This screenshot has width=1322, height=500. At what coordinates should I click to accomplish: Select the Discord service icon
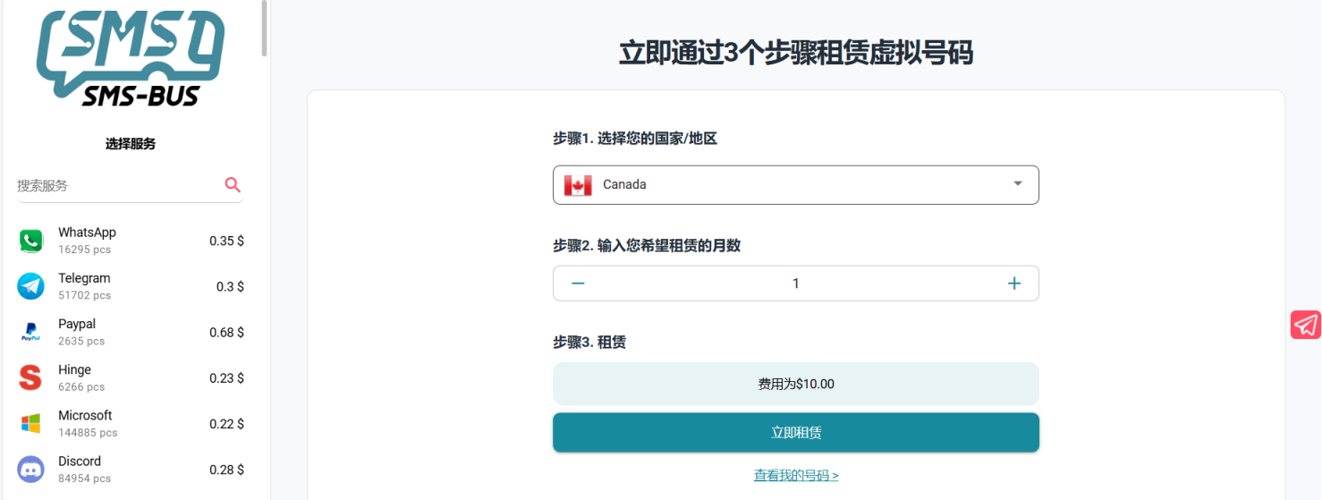[30, 469]
